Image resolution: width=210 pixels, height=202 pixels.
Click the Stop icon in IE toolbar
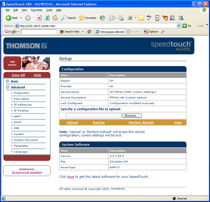click(x=39, y=18)
